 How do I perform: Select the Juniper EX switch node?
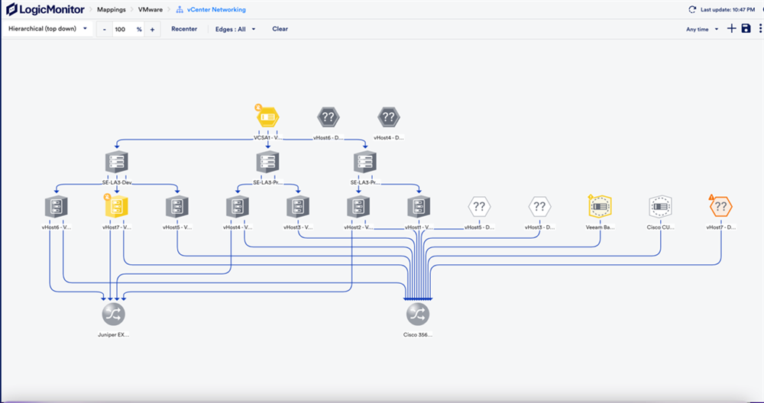pos(114,314)
